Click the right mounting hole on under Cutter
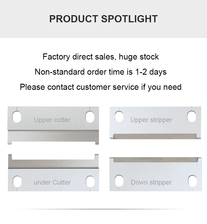The image size is (207, 224). 90,181
